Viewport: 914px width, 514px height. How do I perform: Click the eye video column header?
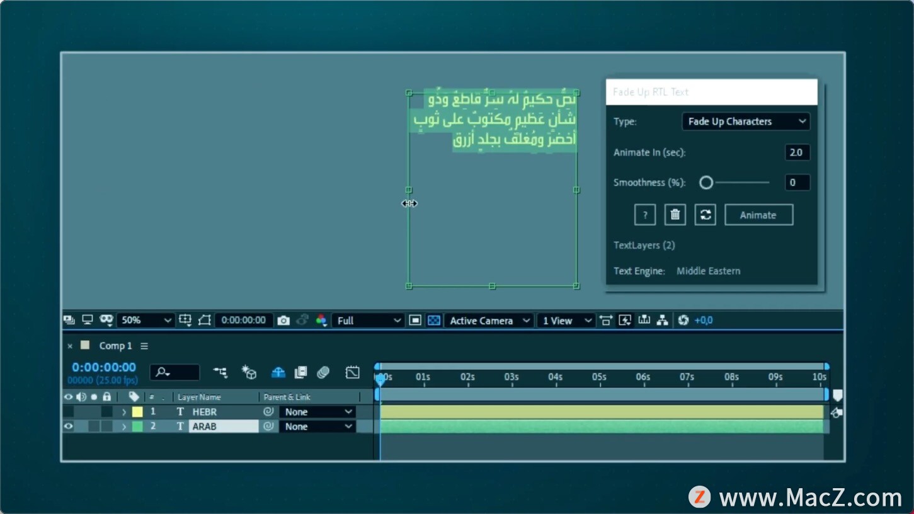point(68,397)
